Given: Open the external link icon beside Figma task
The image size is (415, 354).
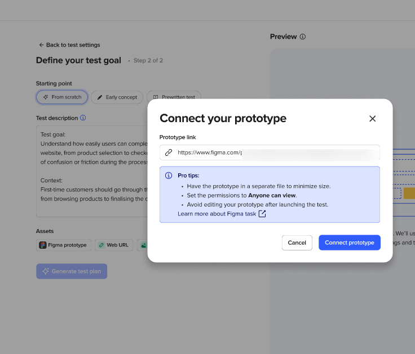Looking at the screenshot, I should pos(262,214).
